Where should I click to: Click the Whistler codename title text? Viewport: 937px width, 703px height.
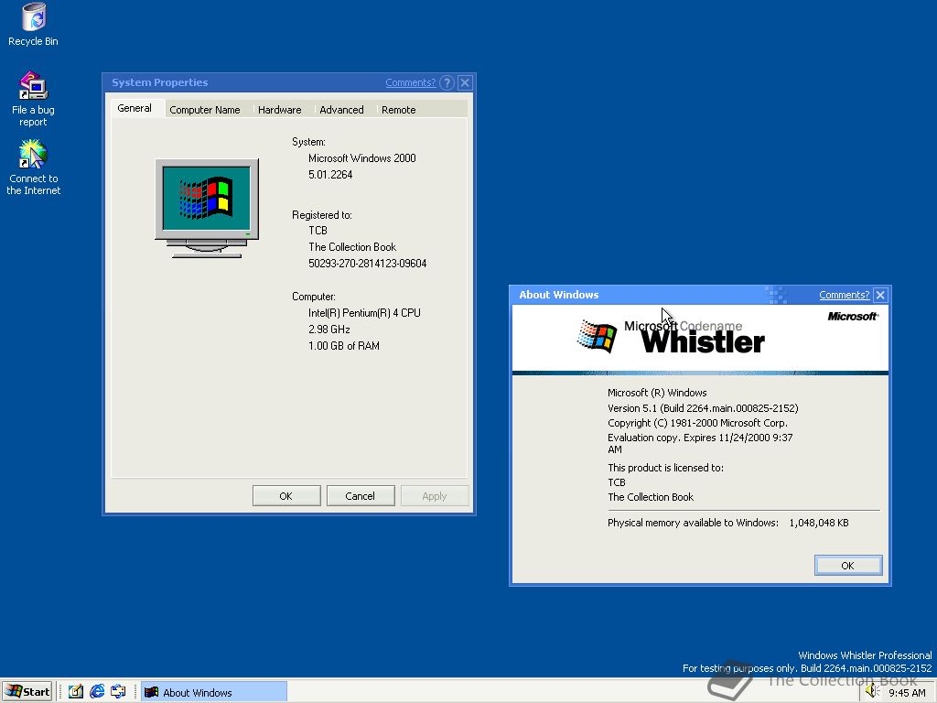pos(703,342)
